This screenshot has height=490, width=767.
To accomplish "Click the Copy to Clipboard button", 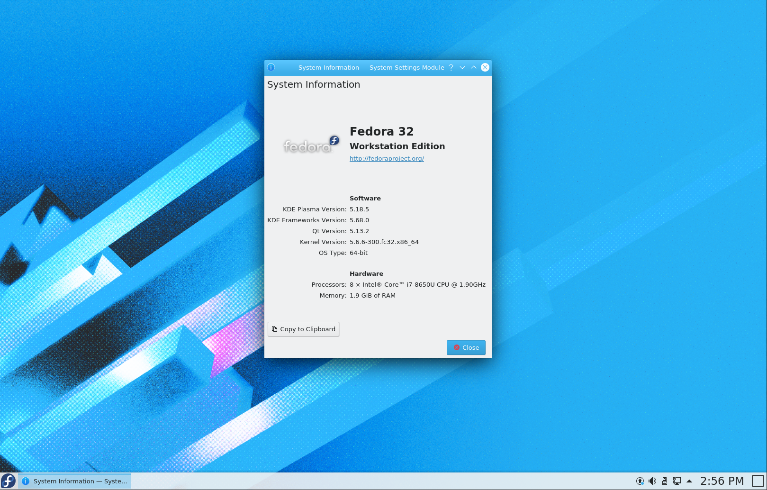I will 303,329.
